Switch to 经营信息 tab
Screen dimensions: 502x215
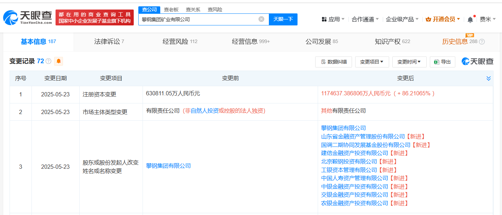click(x=251, y=42)
